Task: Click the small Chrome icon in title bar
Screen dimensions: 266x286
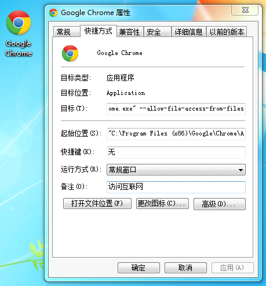Action: click(53, 13)
